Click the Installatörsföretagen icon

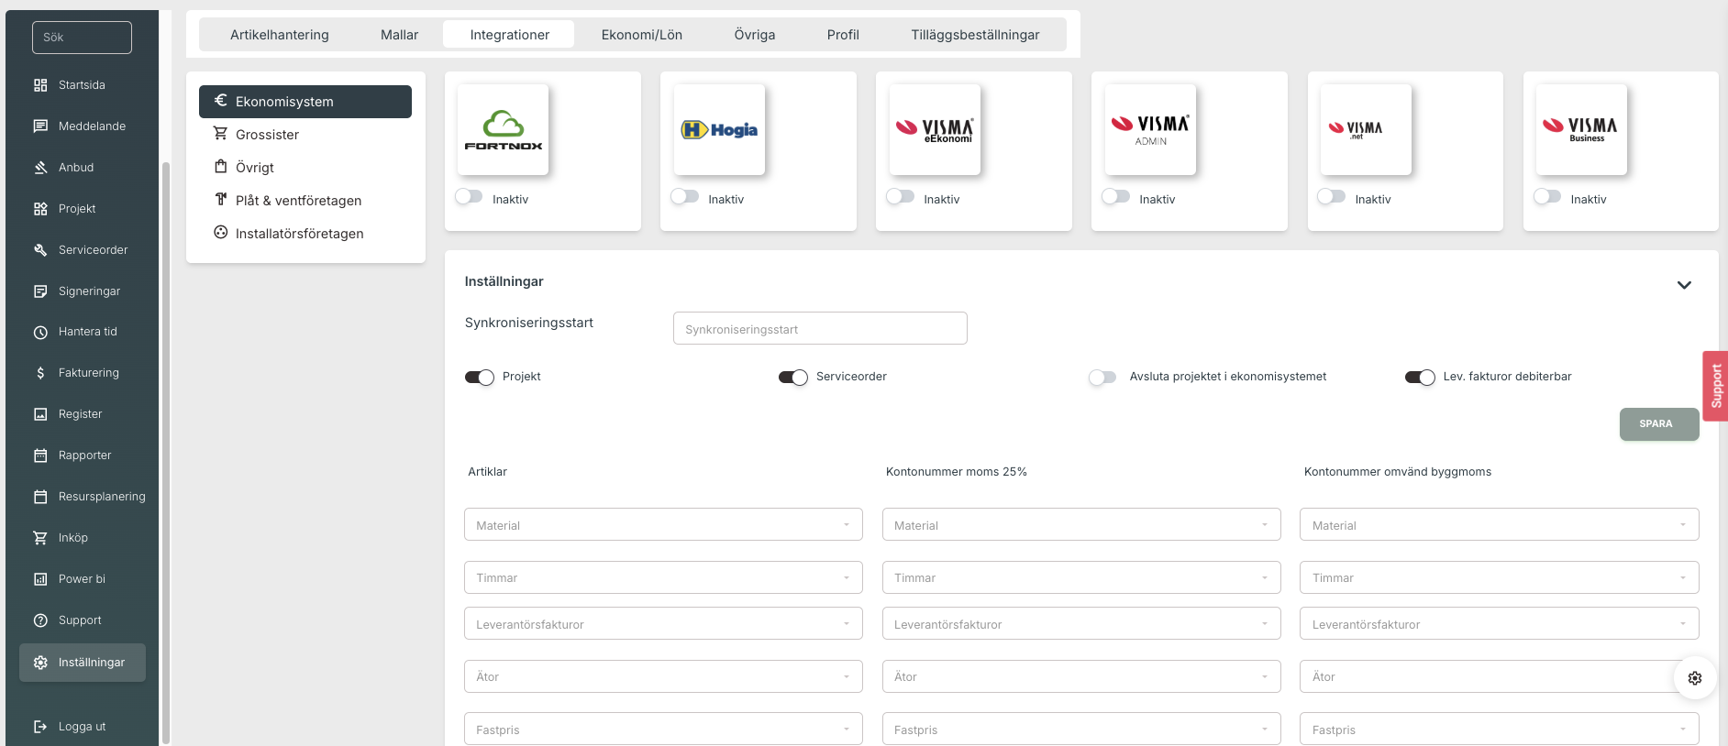pos(221,233)
